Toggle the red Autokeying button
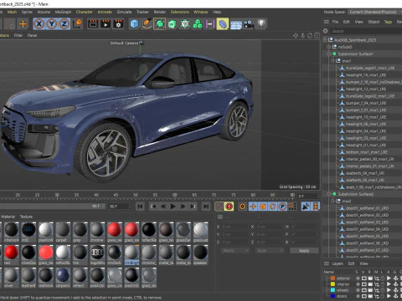Image resolution: width=402 pixels, height=301 pixels. [x=229, y=207]
